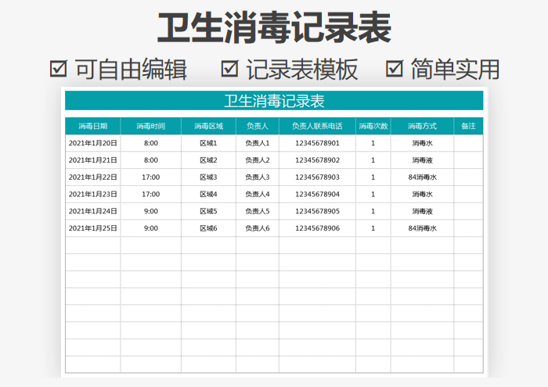The height and width of the screenshot is (387, 548).
Task: Select the date cell 2021年1月25日
Action: pos(92,228)
